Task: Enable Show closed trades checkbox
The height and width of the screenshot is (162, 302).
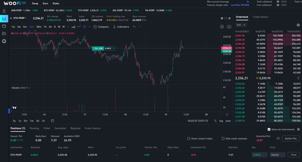Action: point(189,139)
